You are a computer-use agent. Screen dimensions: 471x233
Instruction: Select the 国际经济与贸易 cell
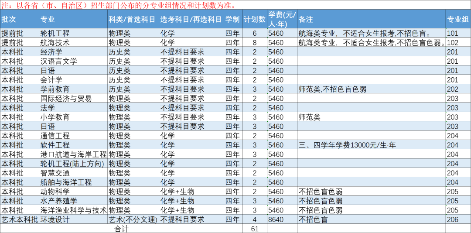pos(73,98)
